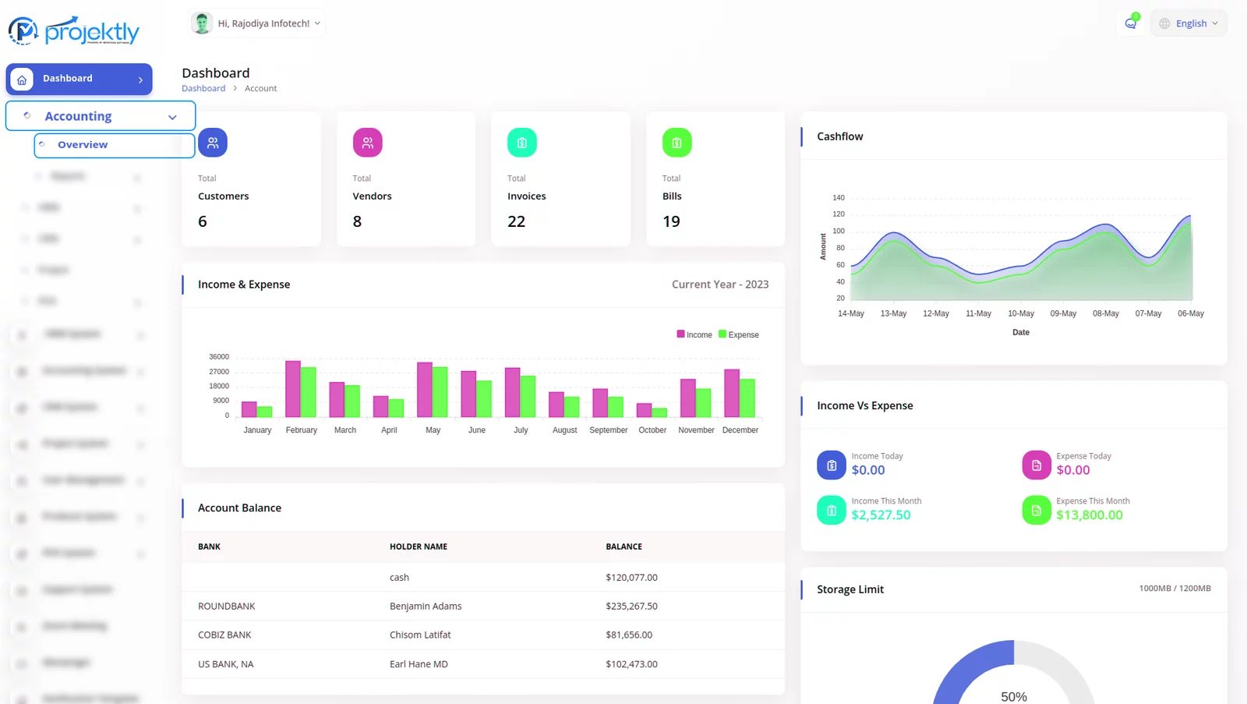
Task: Click the Total Invoices icon
Action: coord(522,143)
